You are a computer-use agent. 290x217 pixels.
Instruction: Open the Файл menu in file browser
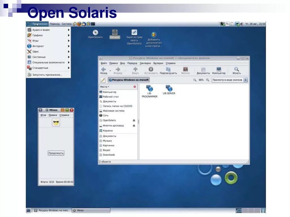point(104,63)
